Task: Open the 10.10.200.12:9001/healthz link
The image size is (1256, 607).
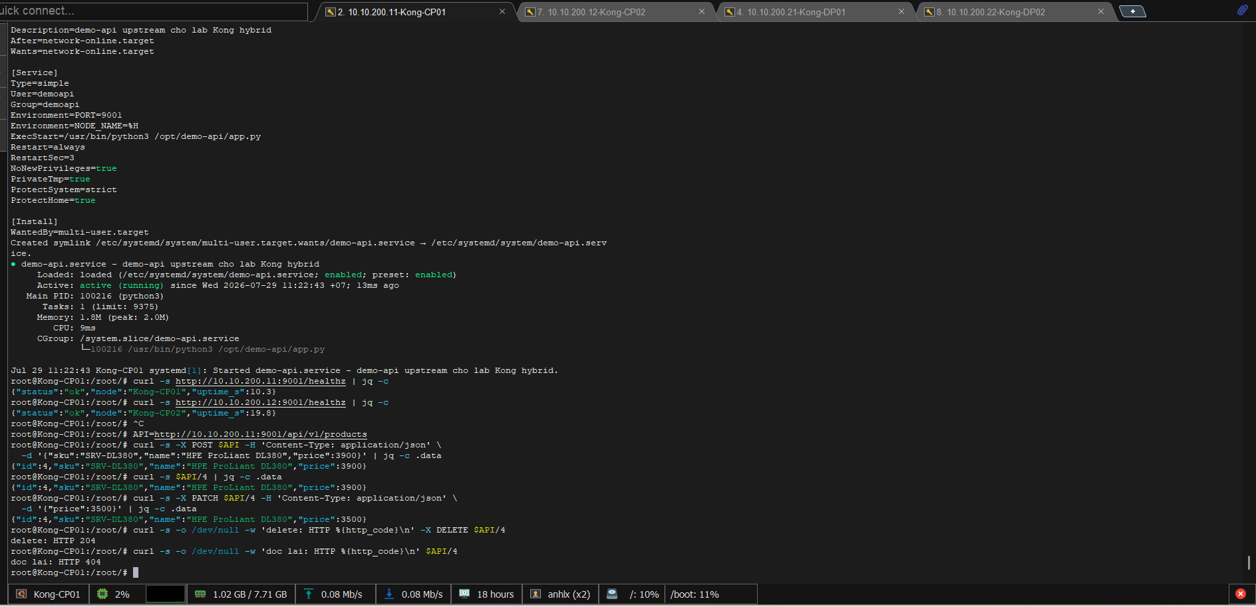Action: (261, 402)
